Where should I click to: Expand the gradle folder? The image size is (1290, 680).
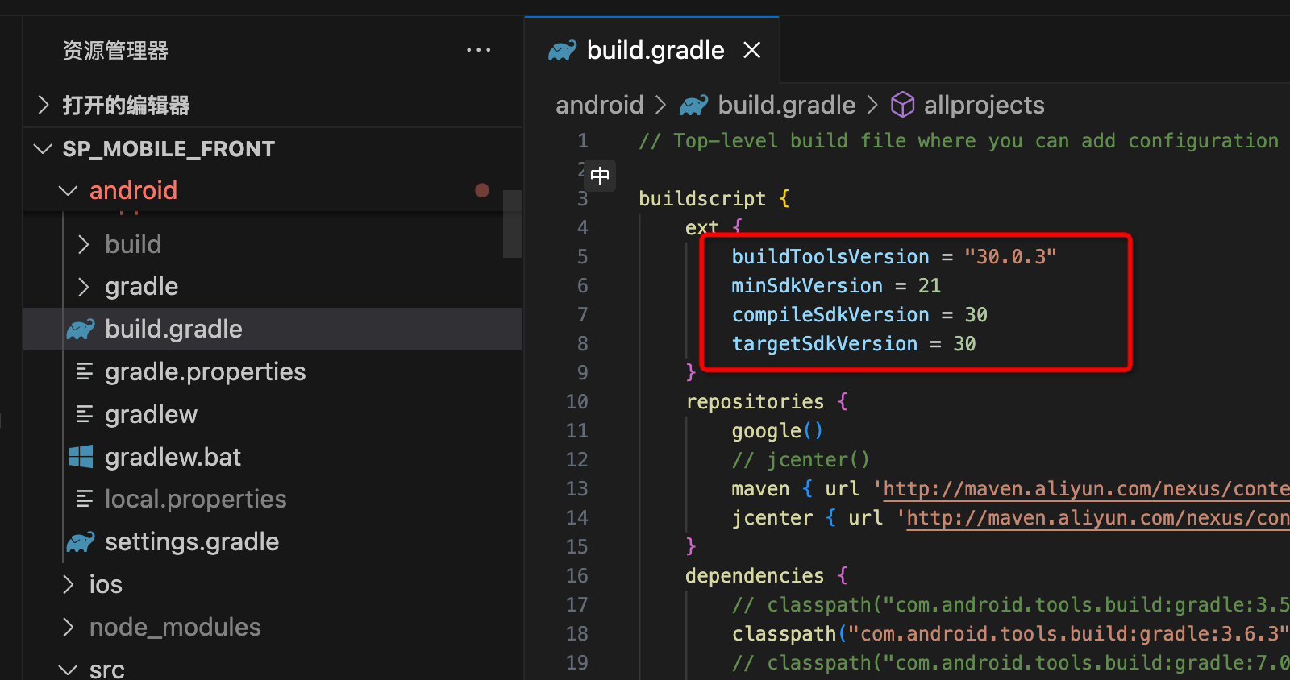click(83, 286)
